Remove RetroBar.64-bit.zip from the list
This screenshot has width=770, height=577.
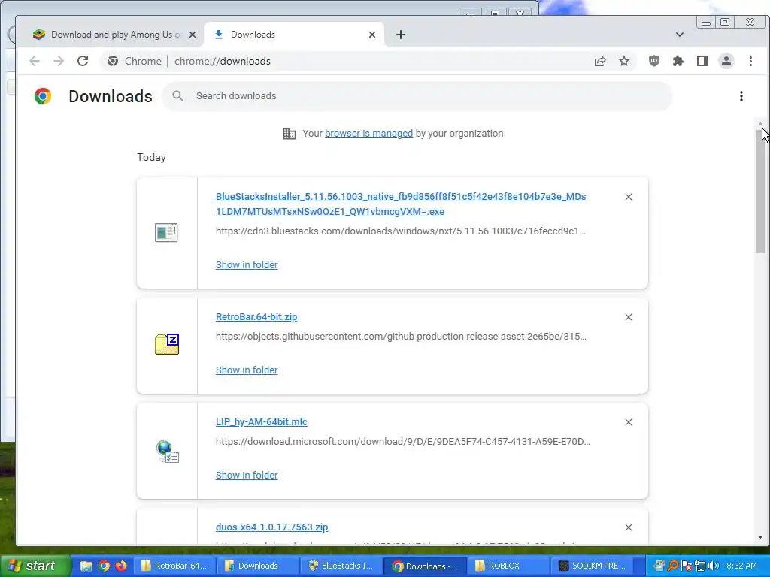(x=628, y=317)
